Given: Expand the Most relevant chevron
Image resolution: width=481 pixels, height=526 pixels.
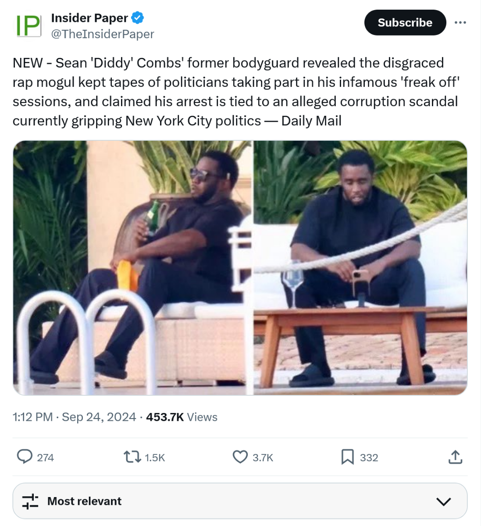Looking at the screenshot, I should (444, 501).
